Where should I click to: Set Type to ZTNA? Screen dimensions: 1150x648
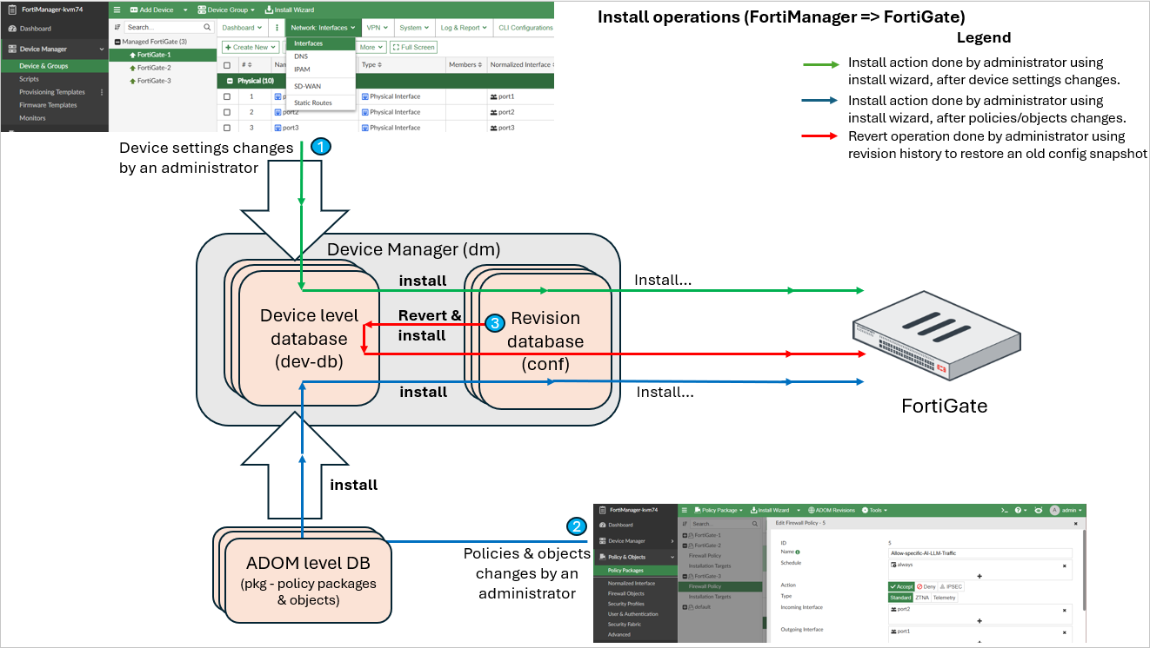coord(922,598)
